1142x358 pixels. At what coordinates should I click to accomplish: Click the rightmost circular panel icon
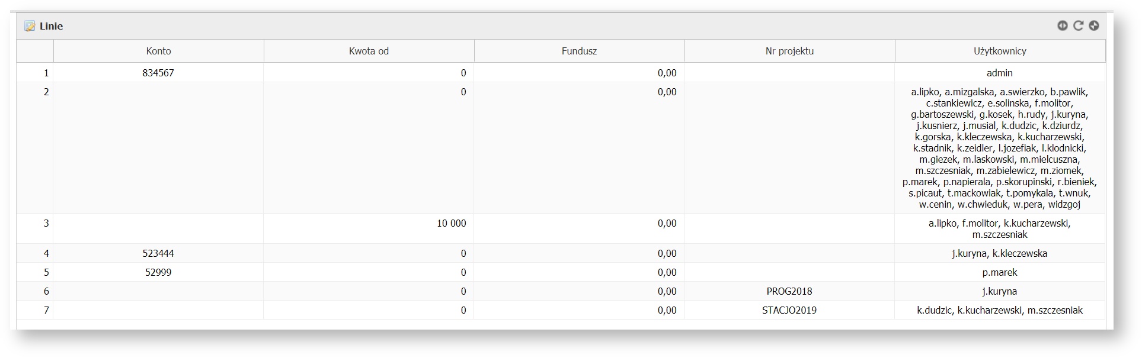tap(1094, 25)
